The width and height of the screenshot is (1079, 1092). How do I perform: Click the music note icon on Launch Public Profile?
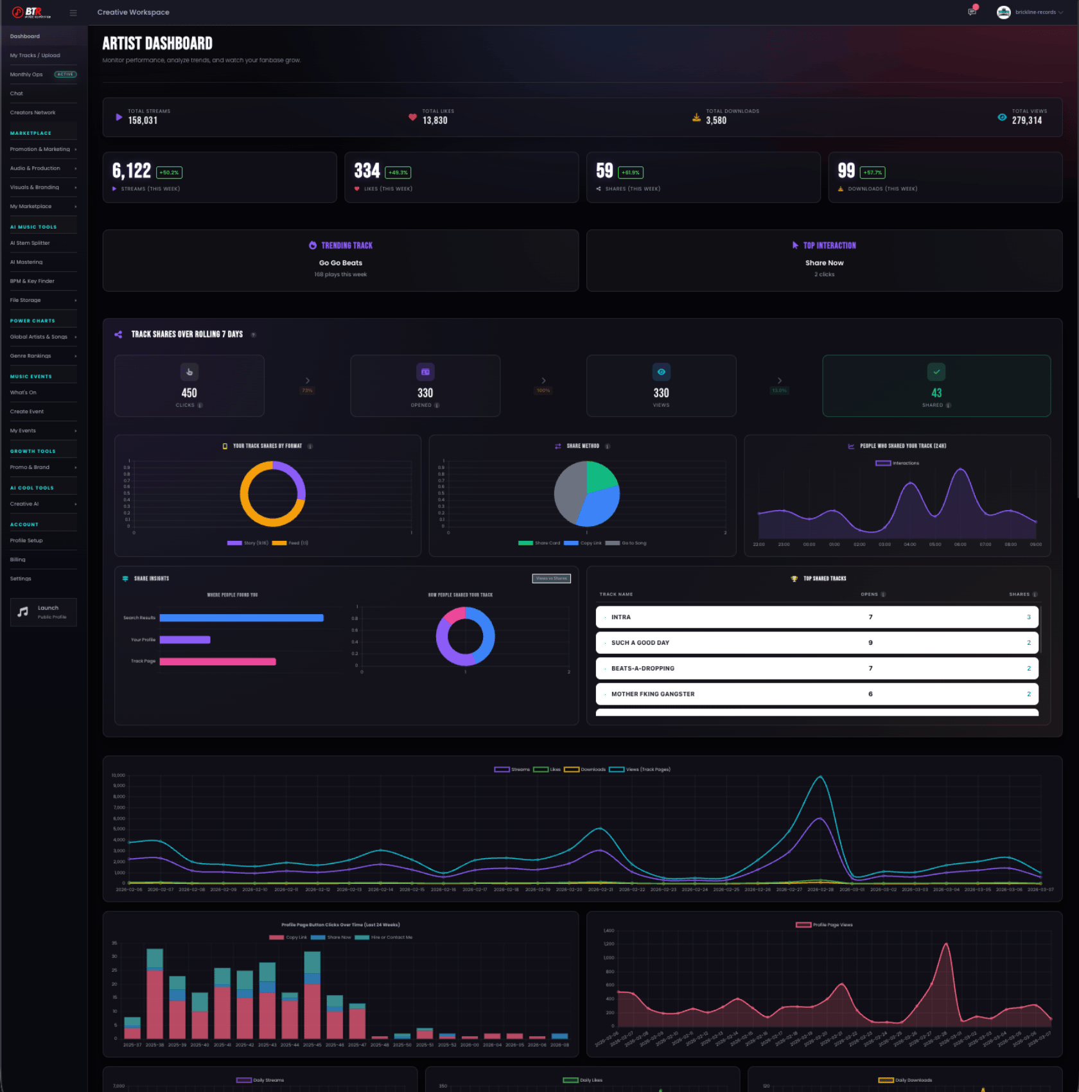click(x=23, y=612)
